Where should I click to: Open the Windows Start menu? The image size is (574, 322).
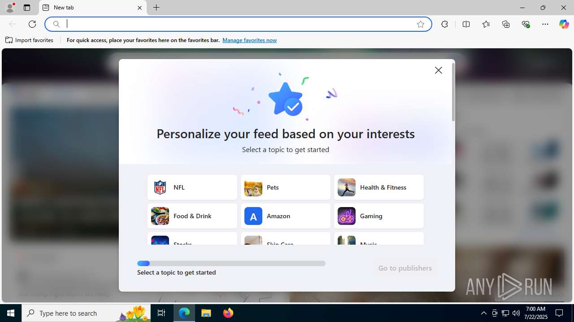pos(11,313)
